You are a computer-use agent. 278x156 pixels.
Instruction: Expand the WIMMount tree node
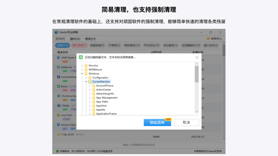pyautogui.click(x=82, y=70)
